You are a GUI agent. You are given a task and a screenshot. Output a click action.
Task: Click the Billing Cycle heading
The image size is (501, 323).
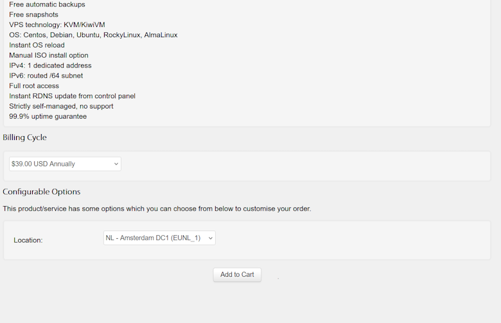[25, 137]
